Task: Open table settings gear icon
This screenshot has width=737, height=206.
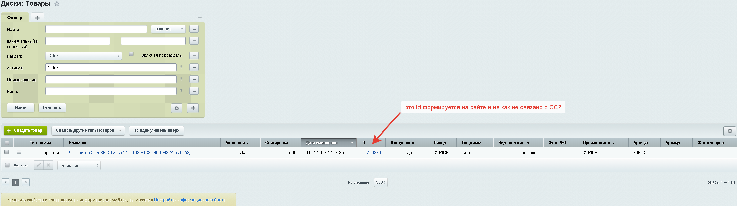Action: click(730, 131)
